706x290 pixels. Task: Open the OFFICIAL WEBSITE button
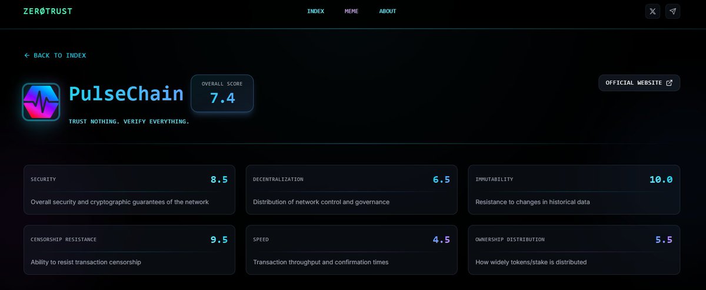click(x=639, y=83)
